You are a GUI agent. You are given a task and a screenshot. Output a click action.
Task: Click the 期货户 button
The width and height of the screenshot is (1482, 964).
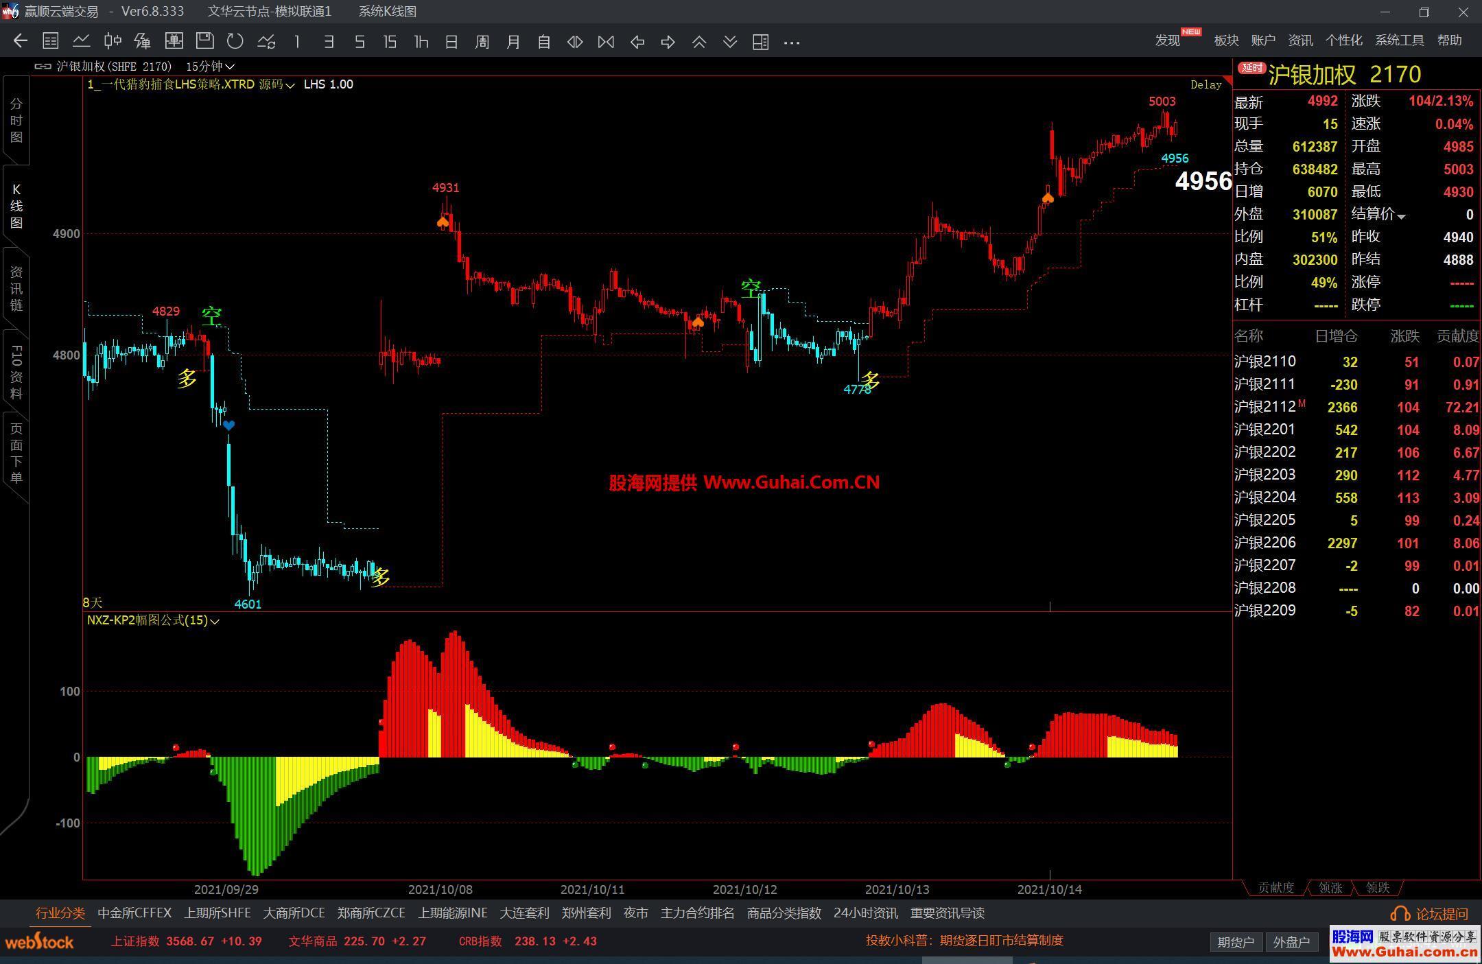[x=1236, y=942]
